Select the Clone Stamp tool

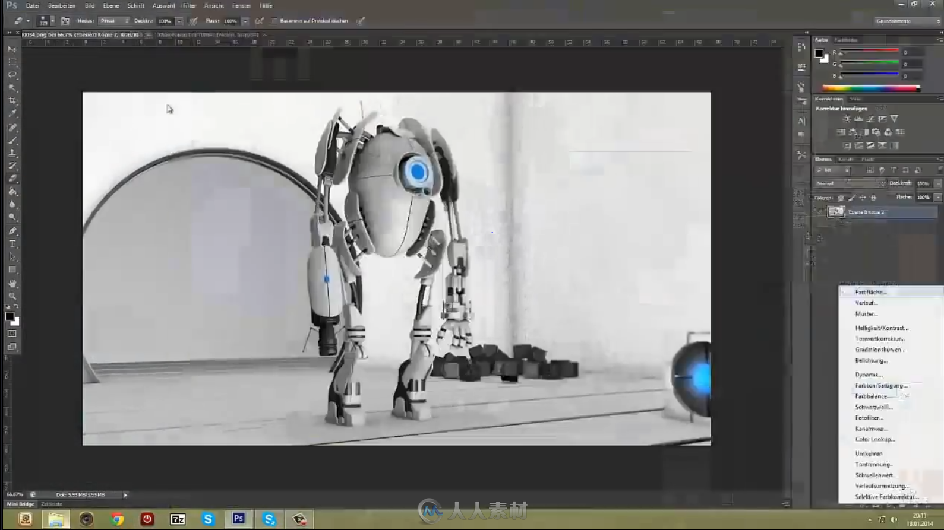coord(12,153)
